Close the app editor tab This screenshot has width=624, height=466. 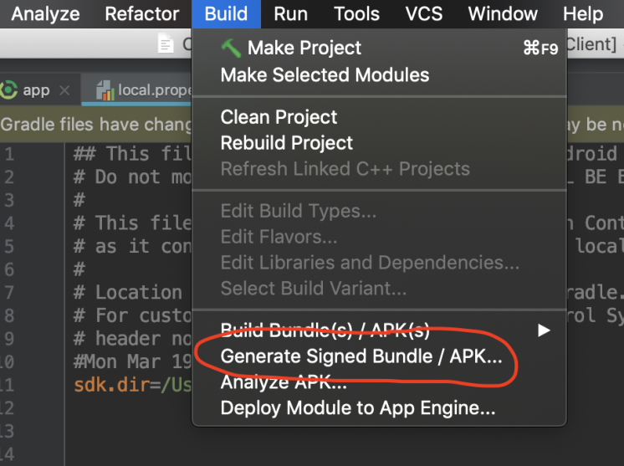tap(64, 90)
